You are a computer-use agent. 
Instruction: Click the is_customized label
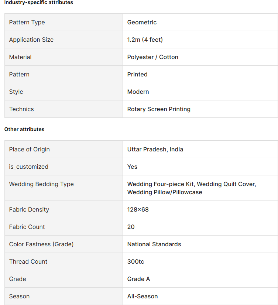pos(28,167)
